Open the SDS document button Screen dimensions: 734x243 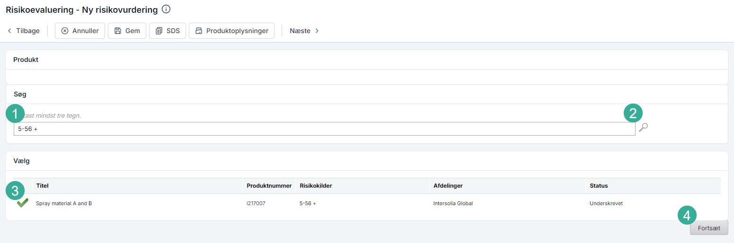point(168,31)
